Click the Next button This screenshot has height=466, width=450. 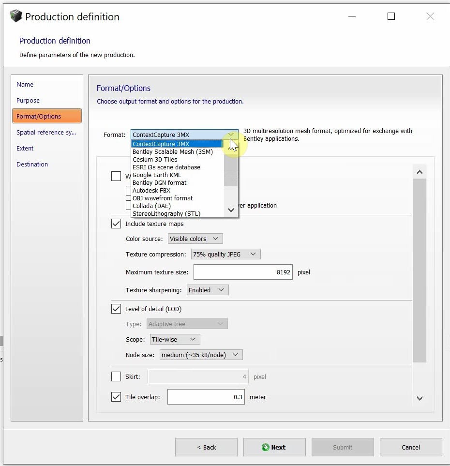(x=274, y=447)
